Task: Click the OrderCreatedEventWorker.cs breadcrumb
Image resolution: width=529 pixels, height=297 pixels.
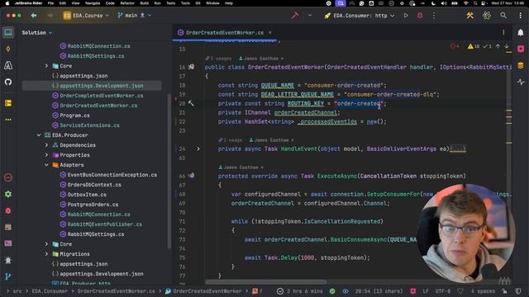Action: pyautogui.click(x=116, y=291)
